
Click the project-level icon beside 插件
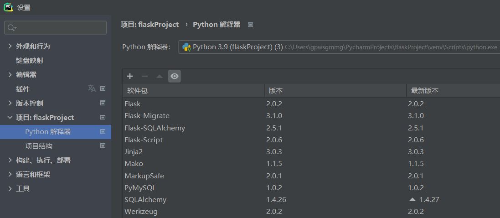coord(103,89)
